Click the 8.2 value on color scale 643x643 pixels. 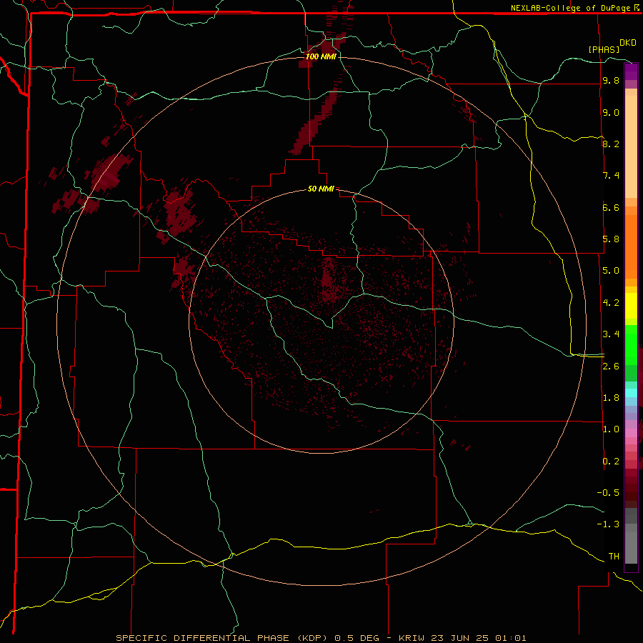(x=611, y=144)
